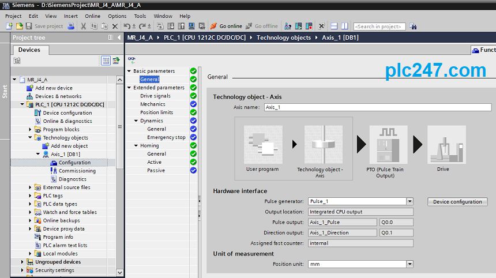The width and height of the screenshot is (496, 278).
Task: Collapse Technology objects tree node
Action: 30,138
